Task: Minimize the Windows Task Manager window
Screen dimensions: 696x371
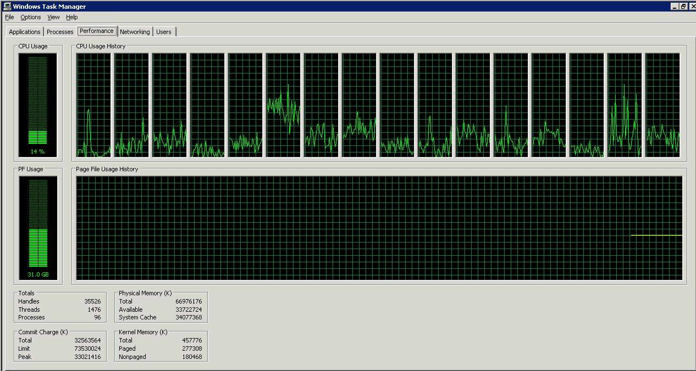Action: 675,7
